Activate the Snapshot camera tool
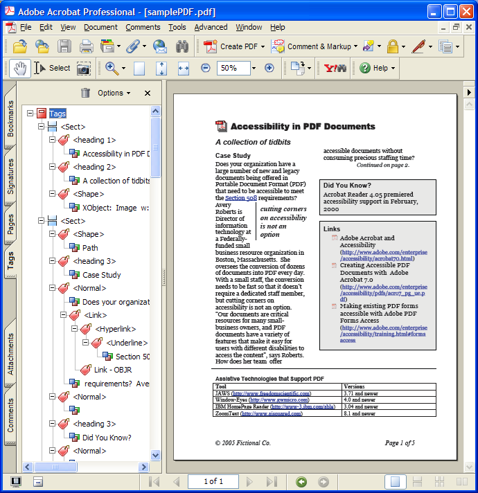This screenshot has height=493, width=478. tap(84, 69)
